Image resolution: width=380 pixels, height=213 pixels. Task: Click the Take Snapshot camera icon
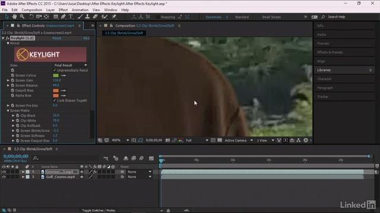pyautogui.click(x=167, y=140)
